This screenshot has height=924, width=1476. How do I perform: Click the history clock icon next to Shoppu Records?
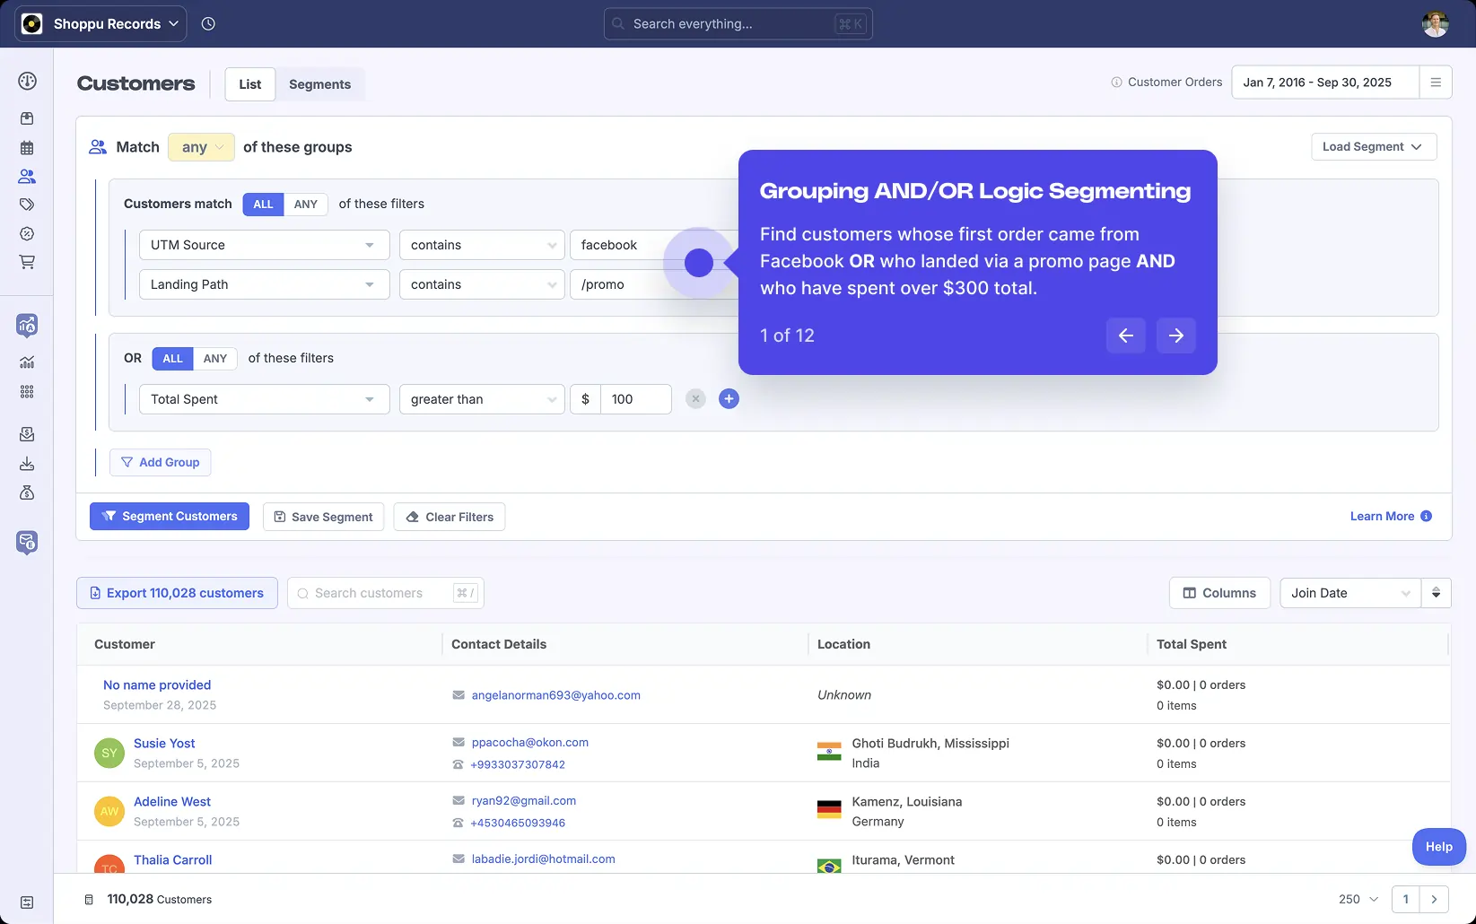coord(208,23)
